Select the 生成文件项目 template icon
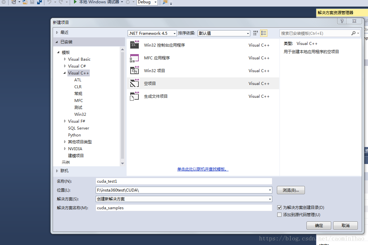This screenshot has width=368, height=245. tap(135, 96)
